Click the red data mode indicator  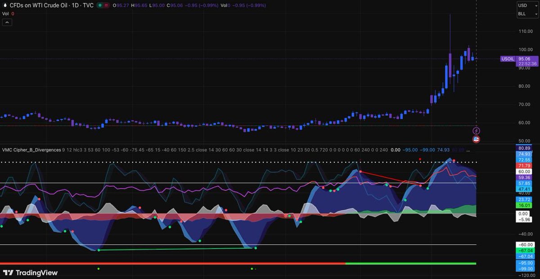(x=106, y=5)
